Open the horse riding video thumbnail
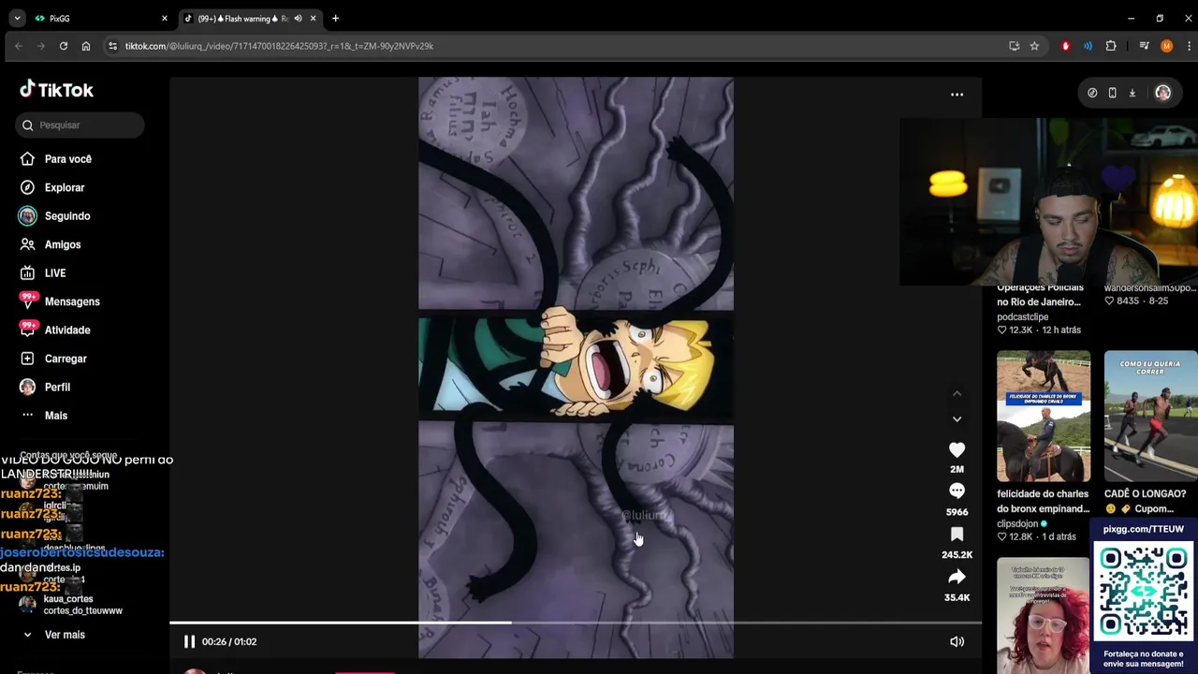This screenshot has height=674, width=1198. (x=1044, y=417)
